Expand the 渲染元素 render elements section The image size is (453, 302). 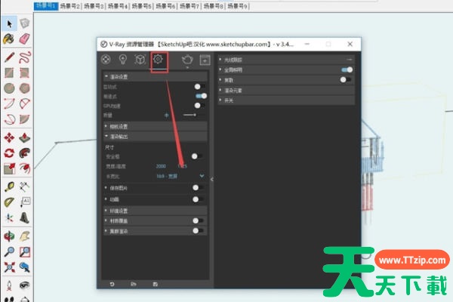tap(286, 90)
